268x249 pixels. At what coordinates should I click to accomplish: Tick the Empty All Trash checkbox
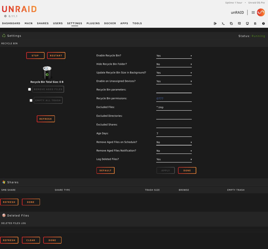(x=31, y=100)
